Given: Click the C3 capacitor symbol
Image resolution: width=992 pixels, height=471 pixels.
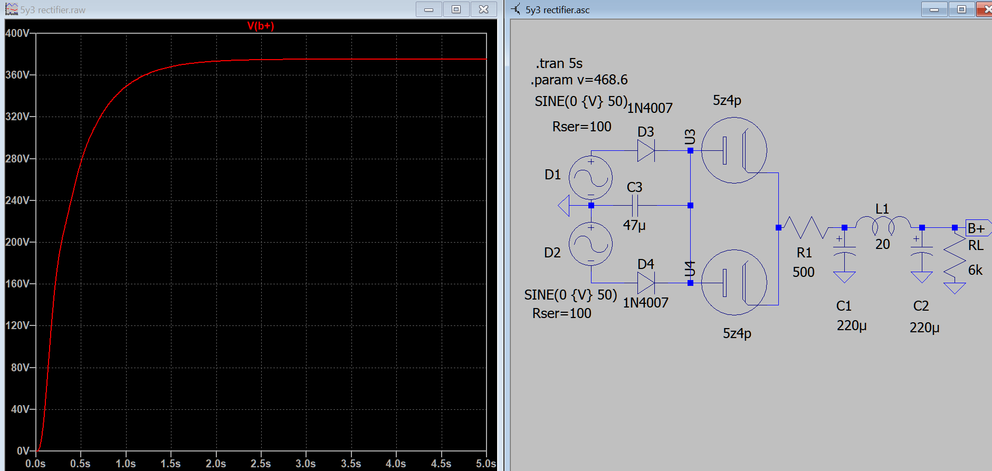Looking at the screenshot, I should pos(635,206).
